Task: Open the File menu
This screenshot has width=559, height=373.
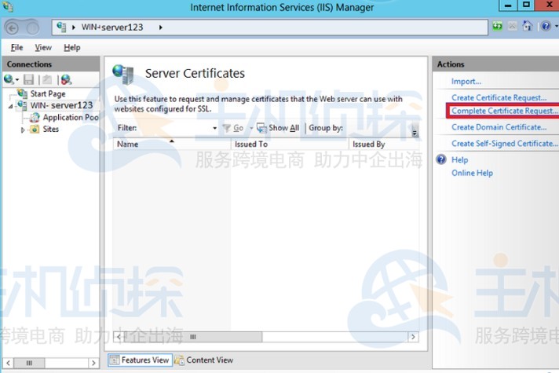Action: click(x=16, y=48)
